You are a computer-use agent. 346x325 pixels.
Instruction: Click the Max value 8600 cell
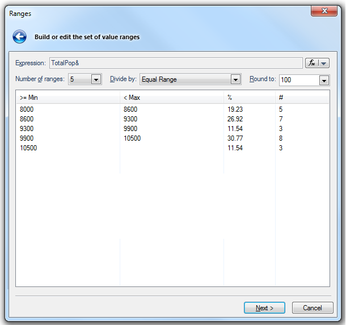pyautogui.click(x=130, y=109)
